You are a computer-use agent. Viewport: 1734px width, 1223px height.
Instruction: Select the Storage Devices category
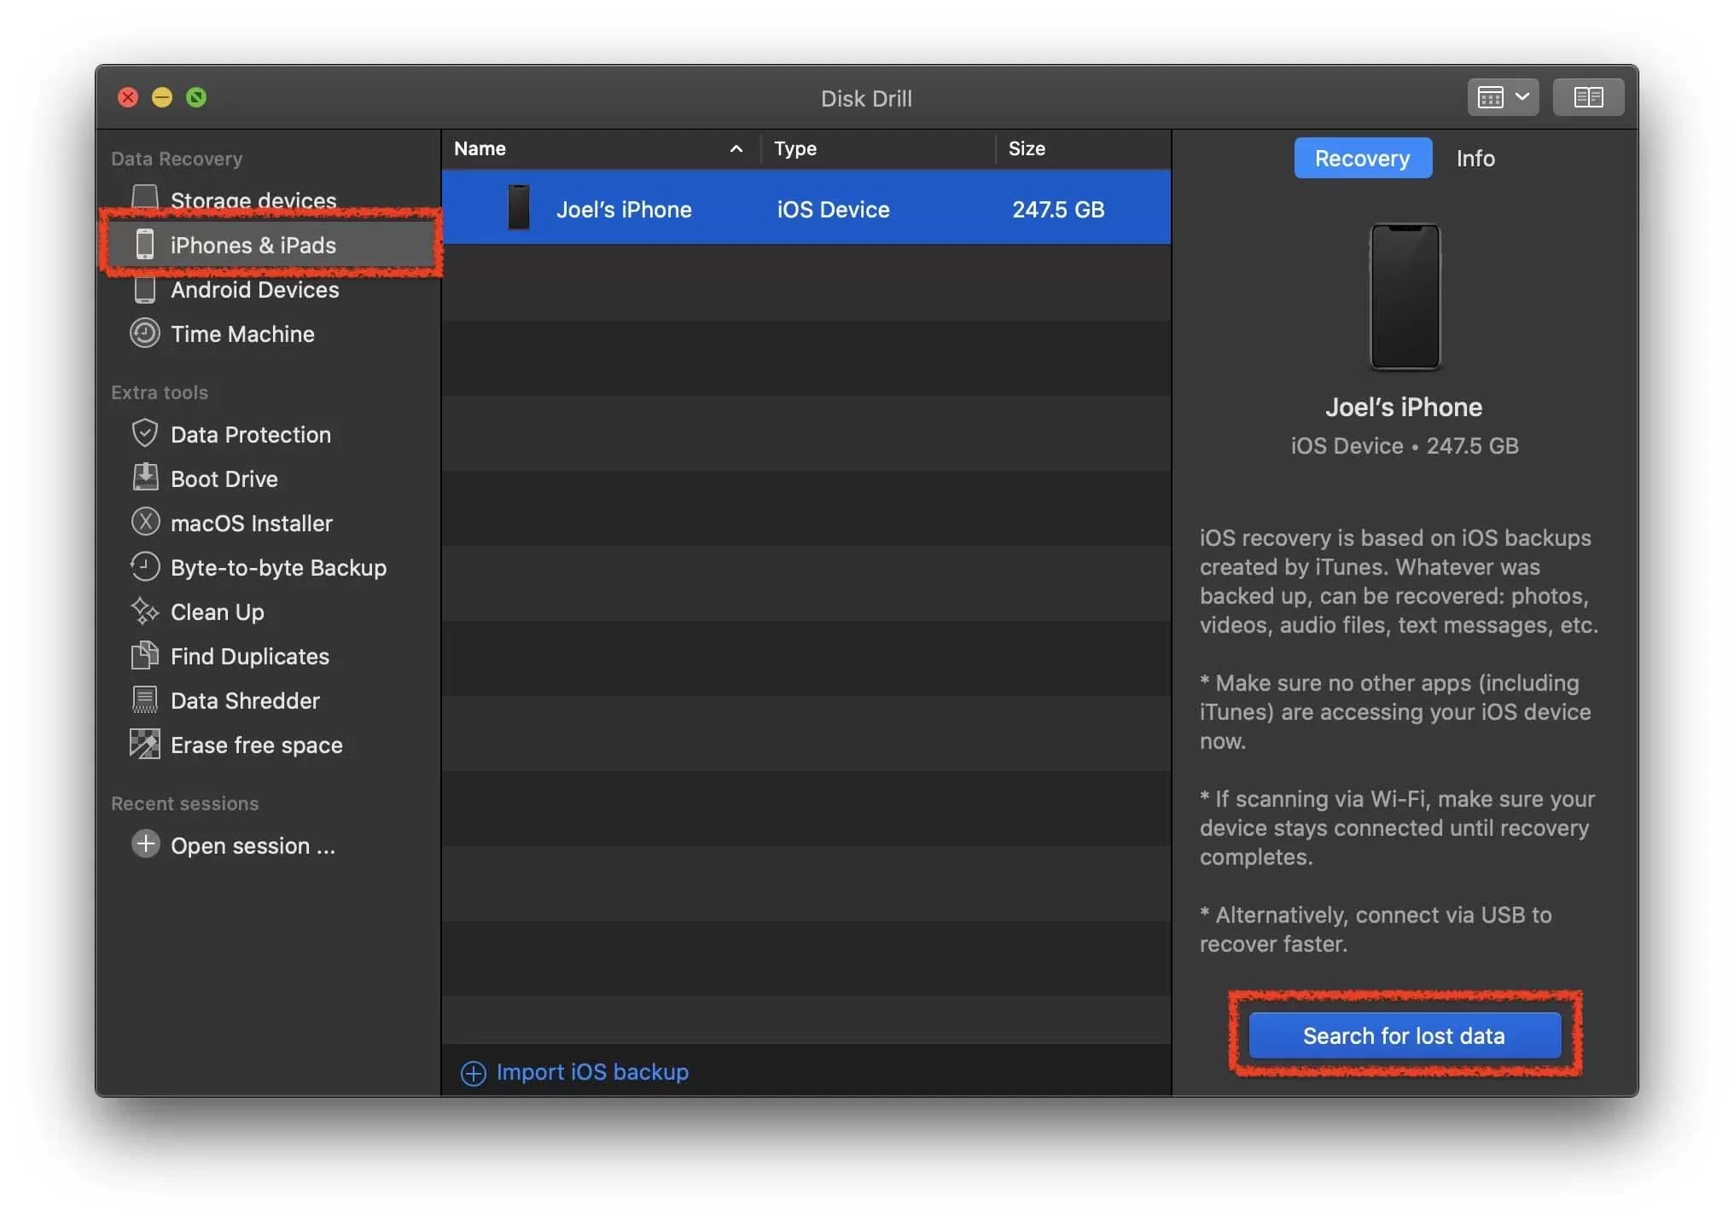click(x=254, y=199)
